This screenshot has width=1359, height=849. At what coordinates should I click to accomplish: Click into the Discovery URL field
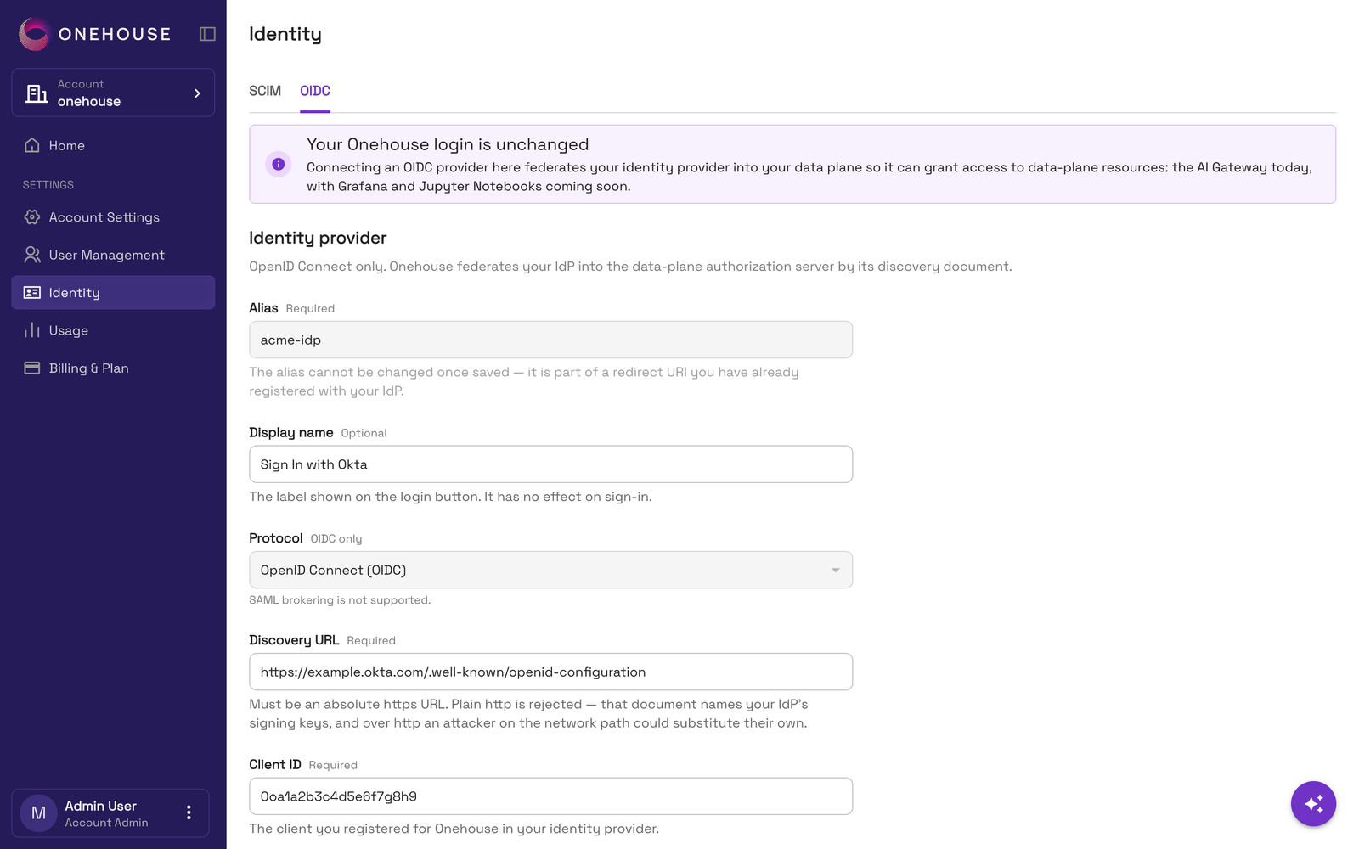[x=550, y=672]
